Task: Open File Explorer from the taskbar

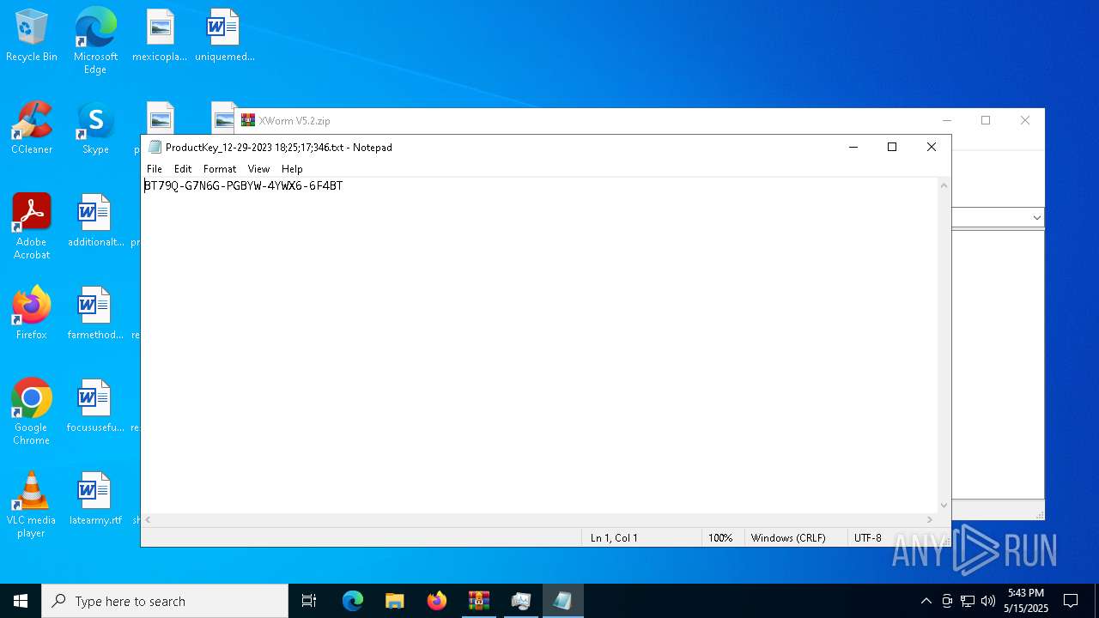Action: pos(395,601)
